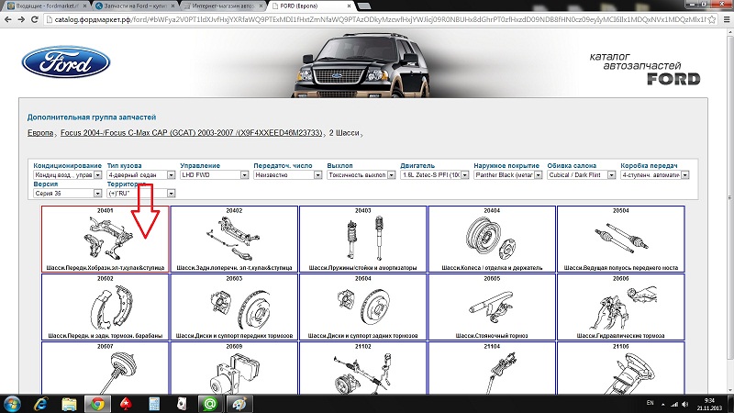Follow the Focus 2004-/Focus C-Max breadcrumb link
The image size is (734, 413).
tap(192, 133)
